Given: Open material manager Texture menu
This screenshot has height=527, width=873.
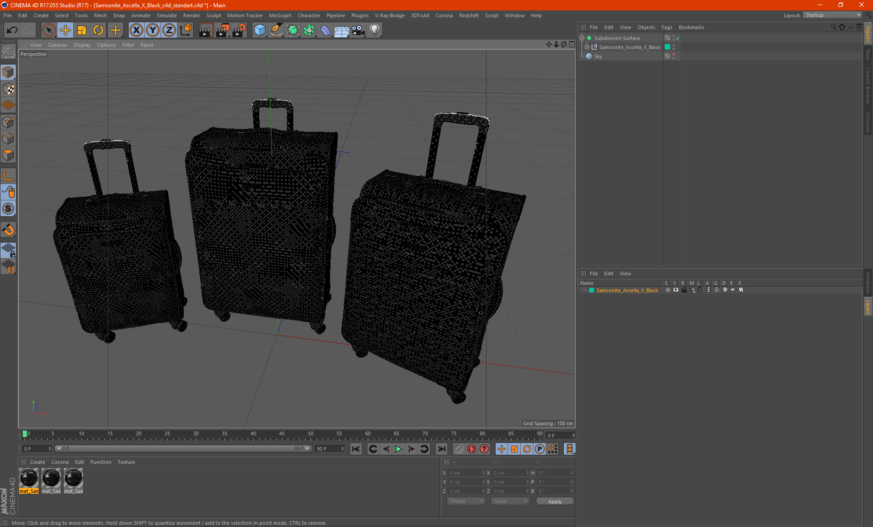Looking at the screenshot, I should pyautogui.click(x=126, y=462).
